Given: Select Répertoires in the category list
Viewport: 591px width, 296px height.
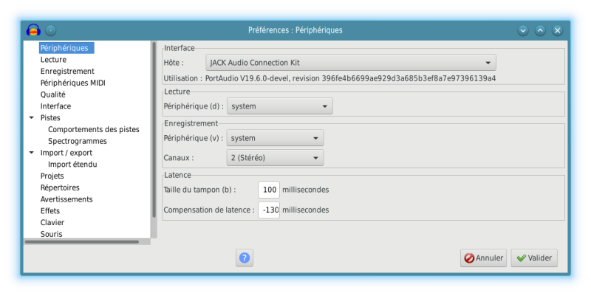Looking at the screenshot, I should tap(60, 187).
